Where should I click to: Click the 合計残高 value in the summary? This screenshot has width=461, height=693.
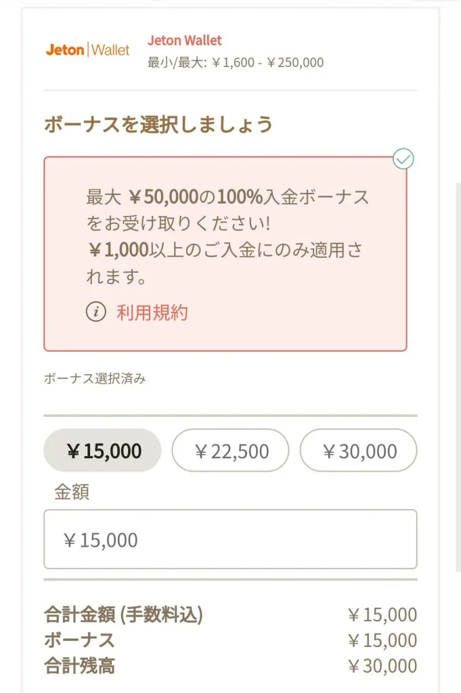pyautogui.click(x=382, y=666)
